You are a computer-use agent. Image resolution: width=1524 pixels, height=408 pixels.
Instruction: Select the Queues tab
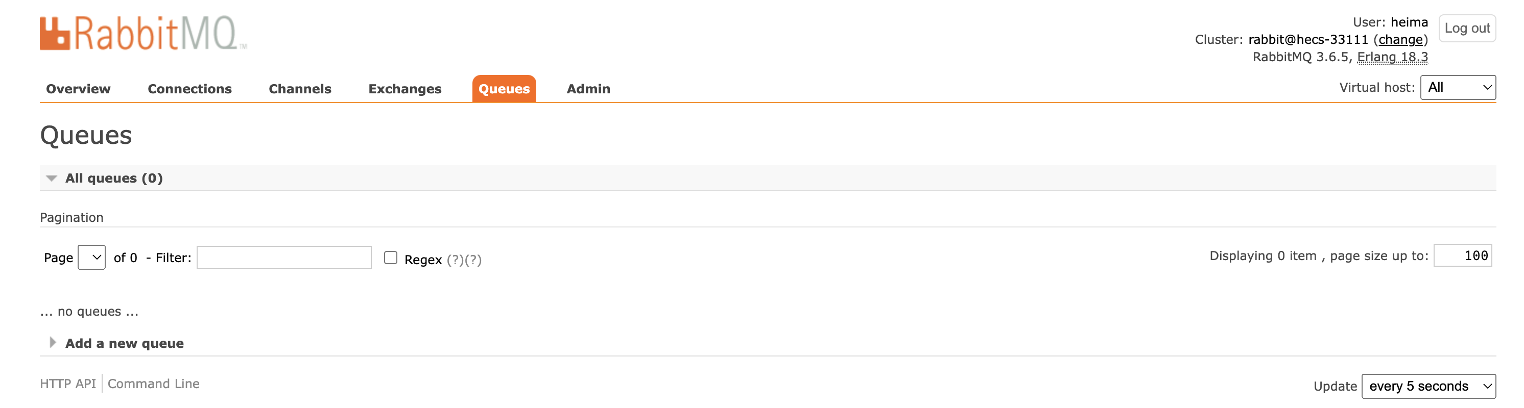[x=504, y=89]
